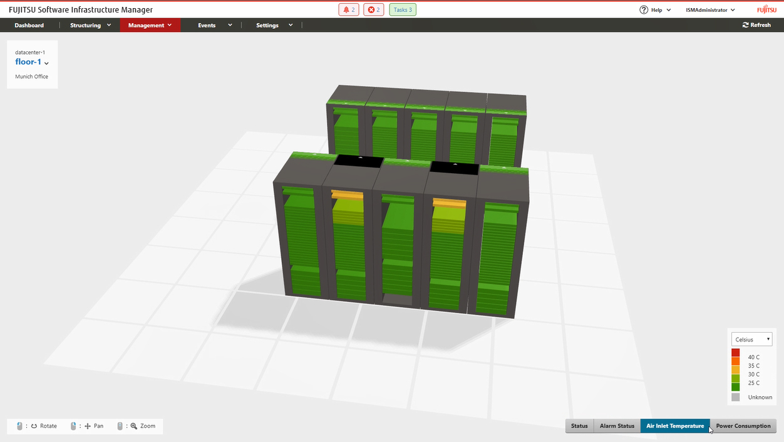This screenshot has height=442, width=784.
Task: Open the ISMAdministrator user menu
Action: click(x=710, y=10)
